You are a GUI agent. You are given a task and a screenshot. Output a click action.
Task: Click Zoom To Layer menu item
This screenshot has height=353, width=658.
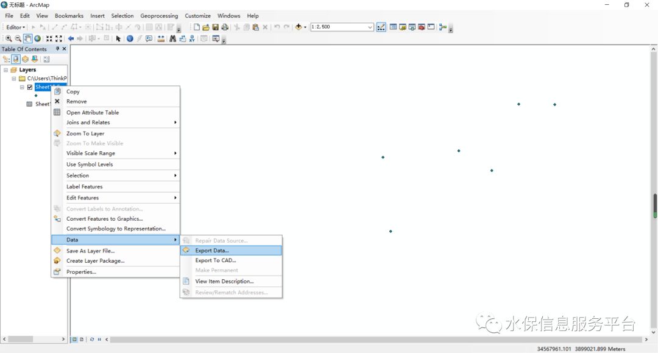pyautogui.click(x=115, y=134)
